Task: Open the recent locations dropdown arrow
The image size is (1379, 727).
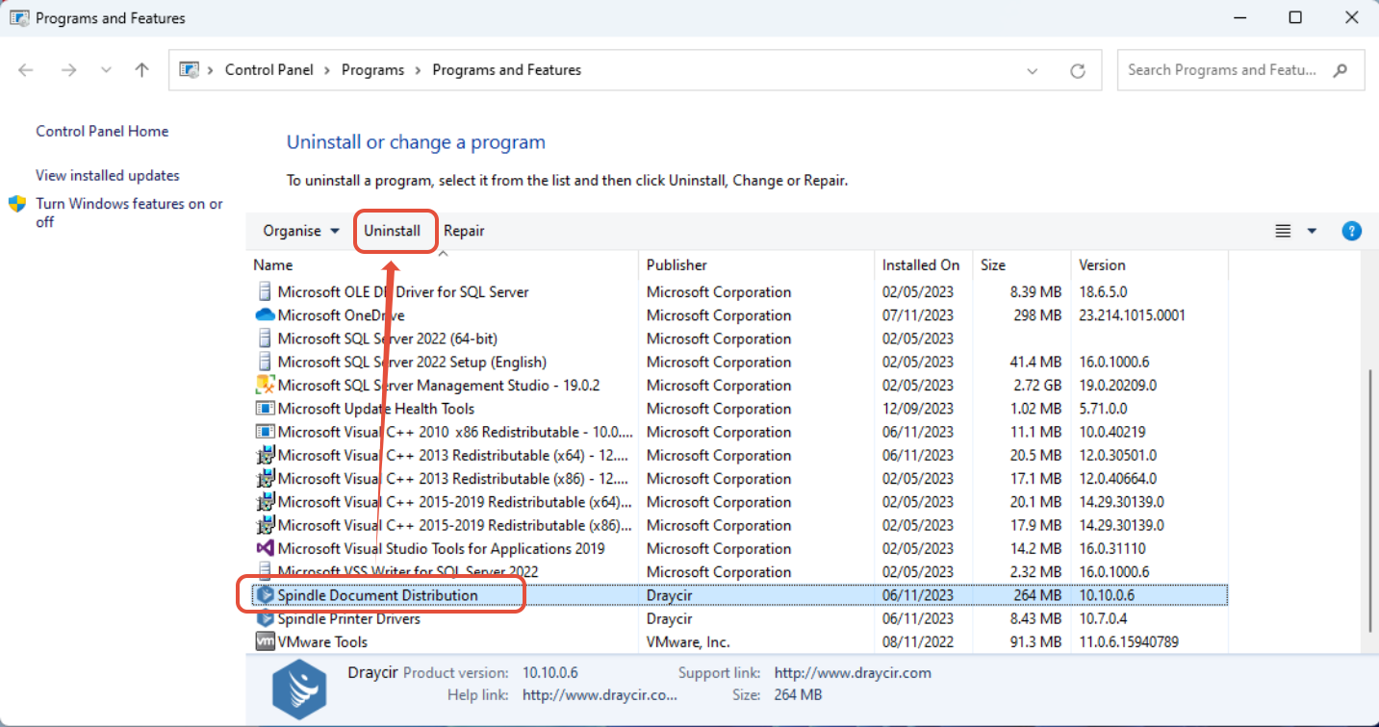Action: pyautogui.click(x=106, y=70)
